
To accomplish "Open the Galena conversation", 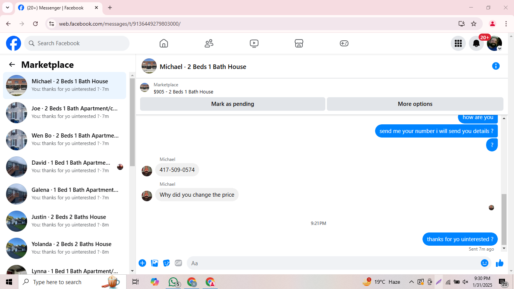I will click(x=64, y=194).
